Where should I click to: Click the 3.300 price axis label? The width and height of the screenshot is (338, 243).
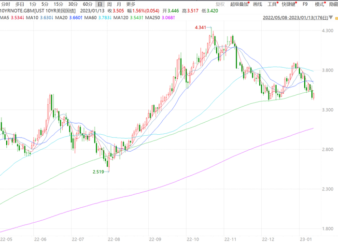[328, 110]
